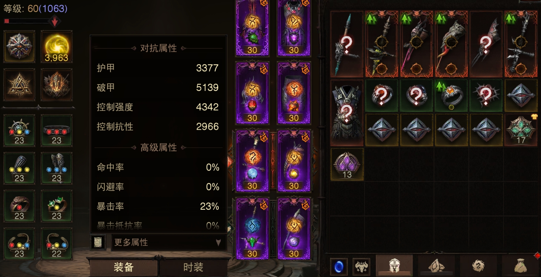Expand the 更多属性 dropdown
The width and height of the screenshot is (541, 277).
[169, 242]
